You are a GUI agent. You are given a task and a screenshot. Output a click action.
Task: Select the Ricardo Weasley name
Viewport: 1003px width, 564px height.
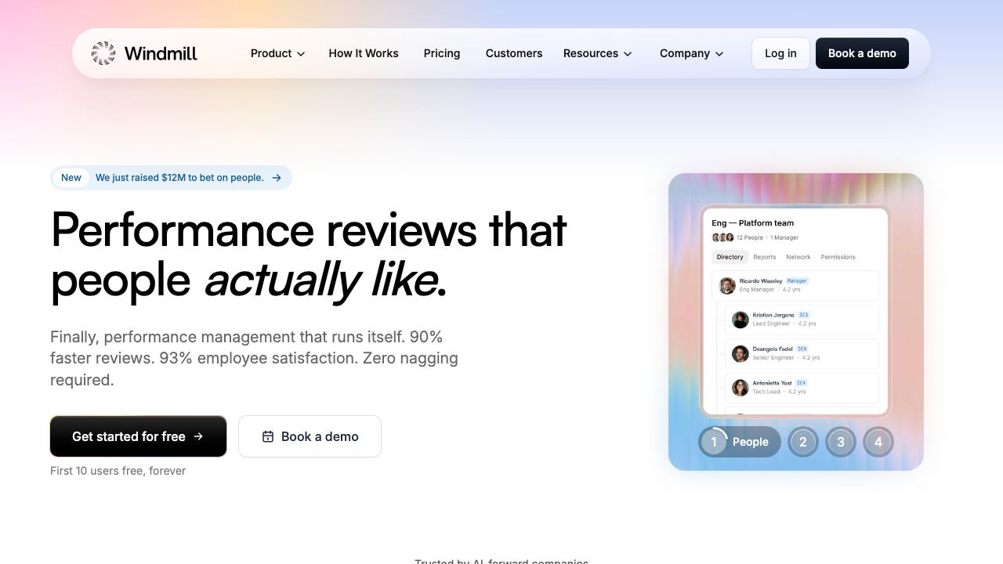(761, 280)
